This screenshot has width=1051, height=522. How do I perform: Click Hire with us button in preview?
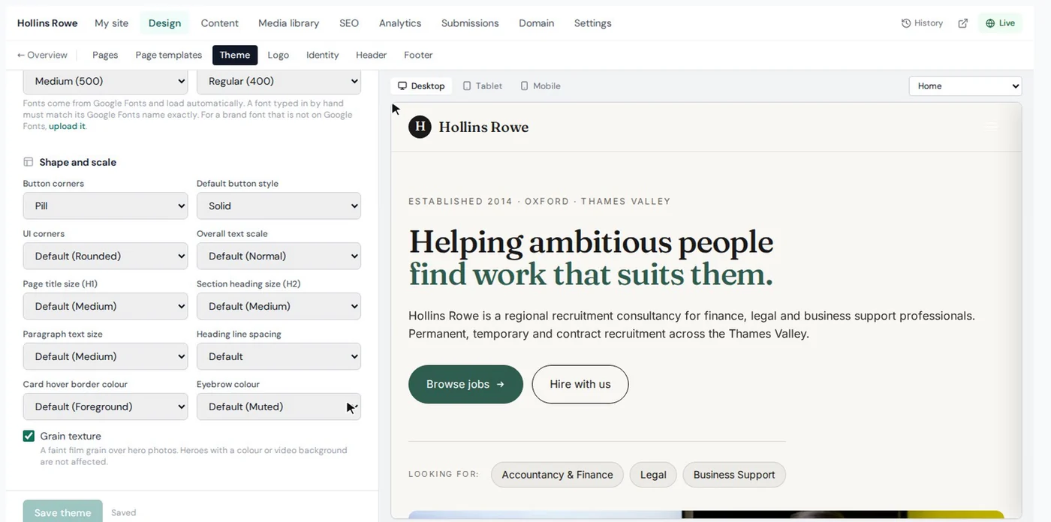tap(580, 384)
